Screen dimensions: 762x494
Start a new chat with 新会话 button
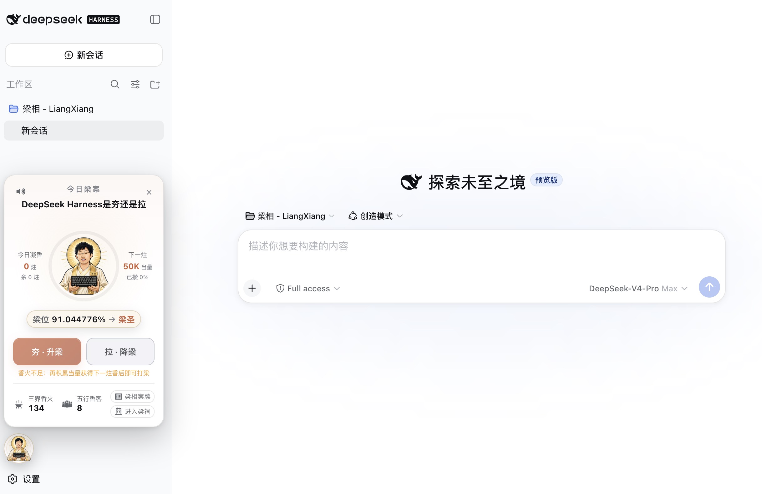coord(84,55)
